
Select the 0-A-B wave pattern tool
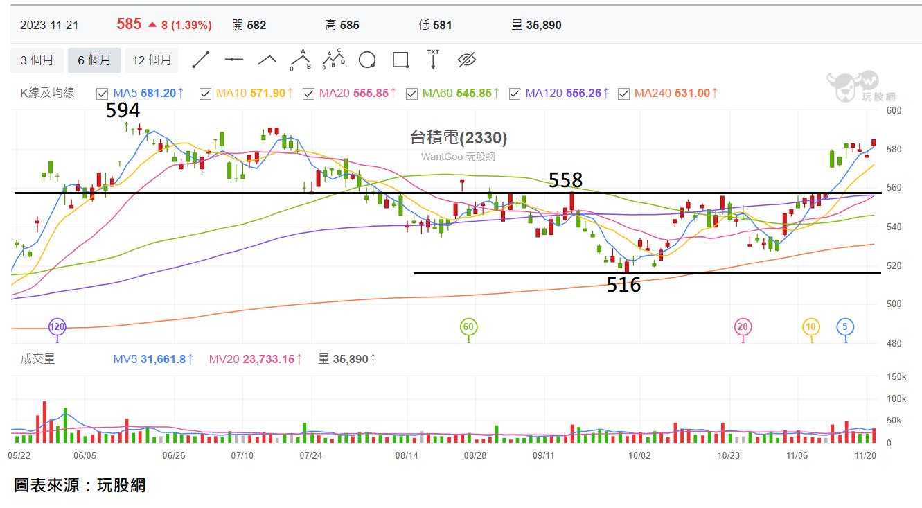click(x=301, y=60)
